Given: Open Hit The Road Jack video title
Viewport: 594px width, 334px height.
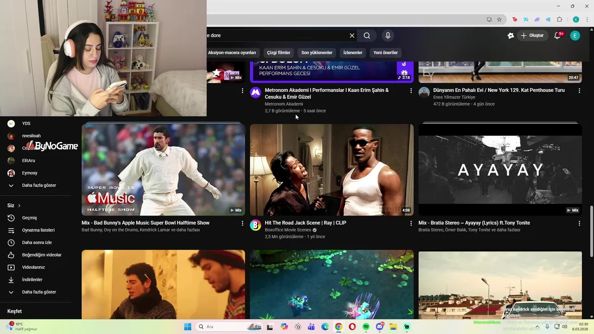Looking at the screenshot, I should pyautogui.click(x=305, y=223).
